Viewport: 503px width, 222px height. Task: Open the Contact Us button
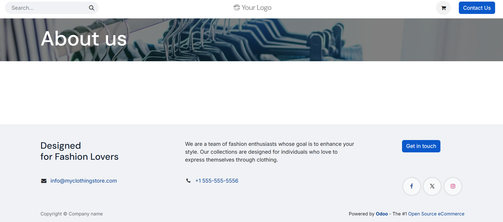click(477, 8)
